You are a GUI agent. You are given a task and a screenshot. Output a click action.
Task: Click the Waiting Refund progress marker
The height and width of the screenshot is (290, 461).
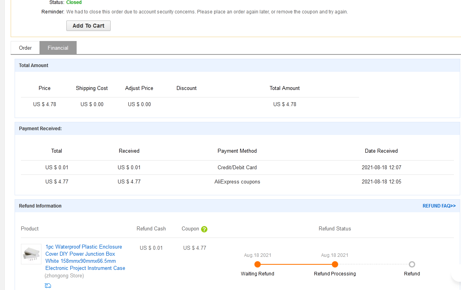258,264
